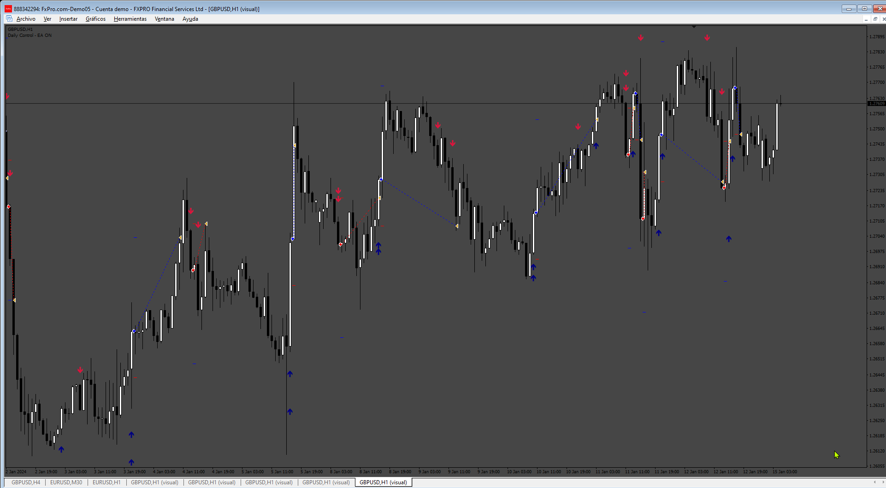Click the current price label 1.27609
The width and height of the screenshot is (886, 488).
point(876,104)
